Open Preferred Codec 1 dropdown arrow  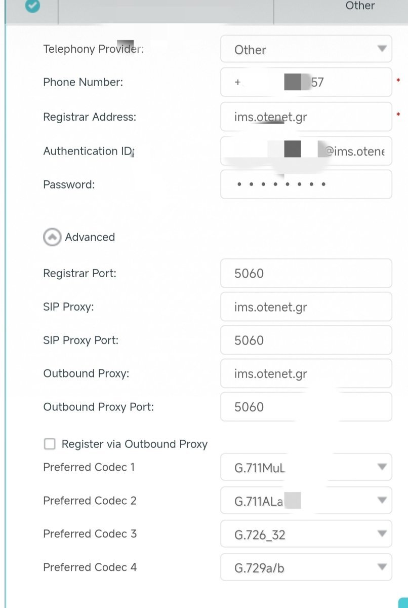pos(382,467)
